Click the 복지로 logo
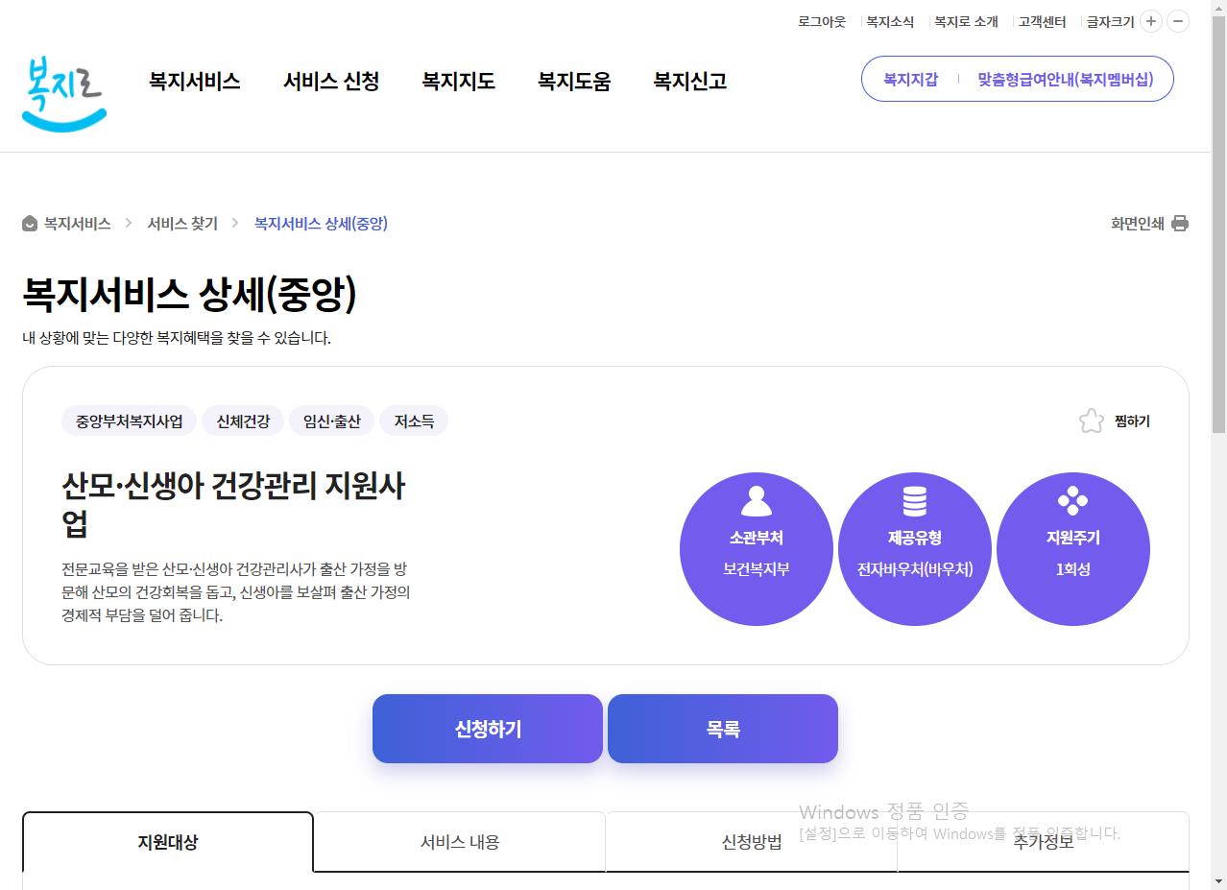The image size is (1227, 890). [x=63, y=94]
